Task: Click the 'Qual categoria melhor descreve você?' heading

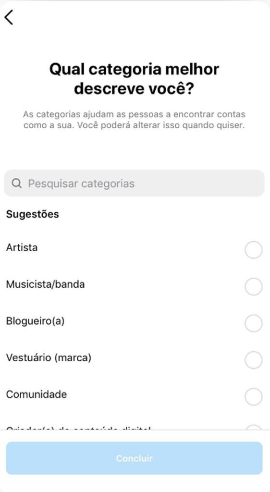Action: [134, 79]
